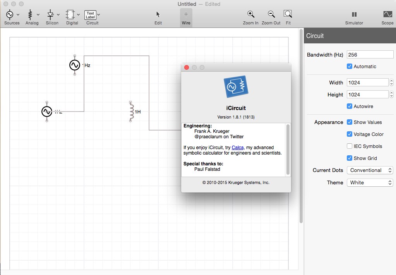Image resolution: width=396 pixels, height=275 pixels.
Task: Open the Analog components icon
Action: click(30, 15)
